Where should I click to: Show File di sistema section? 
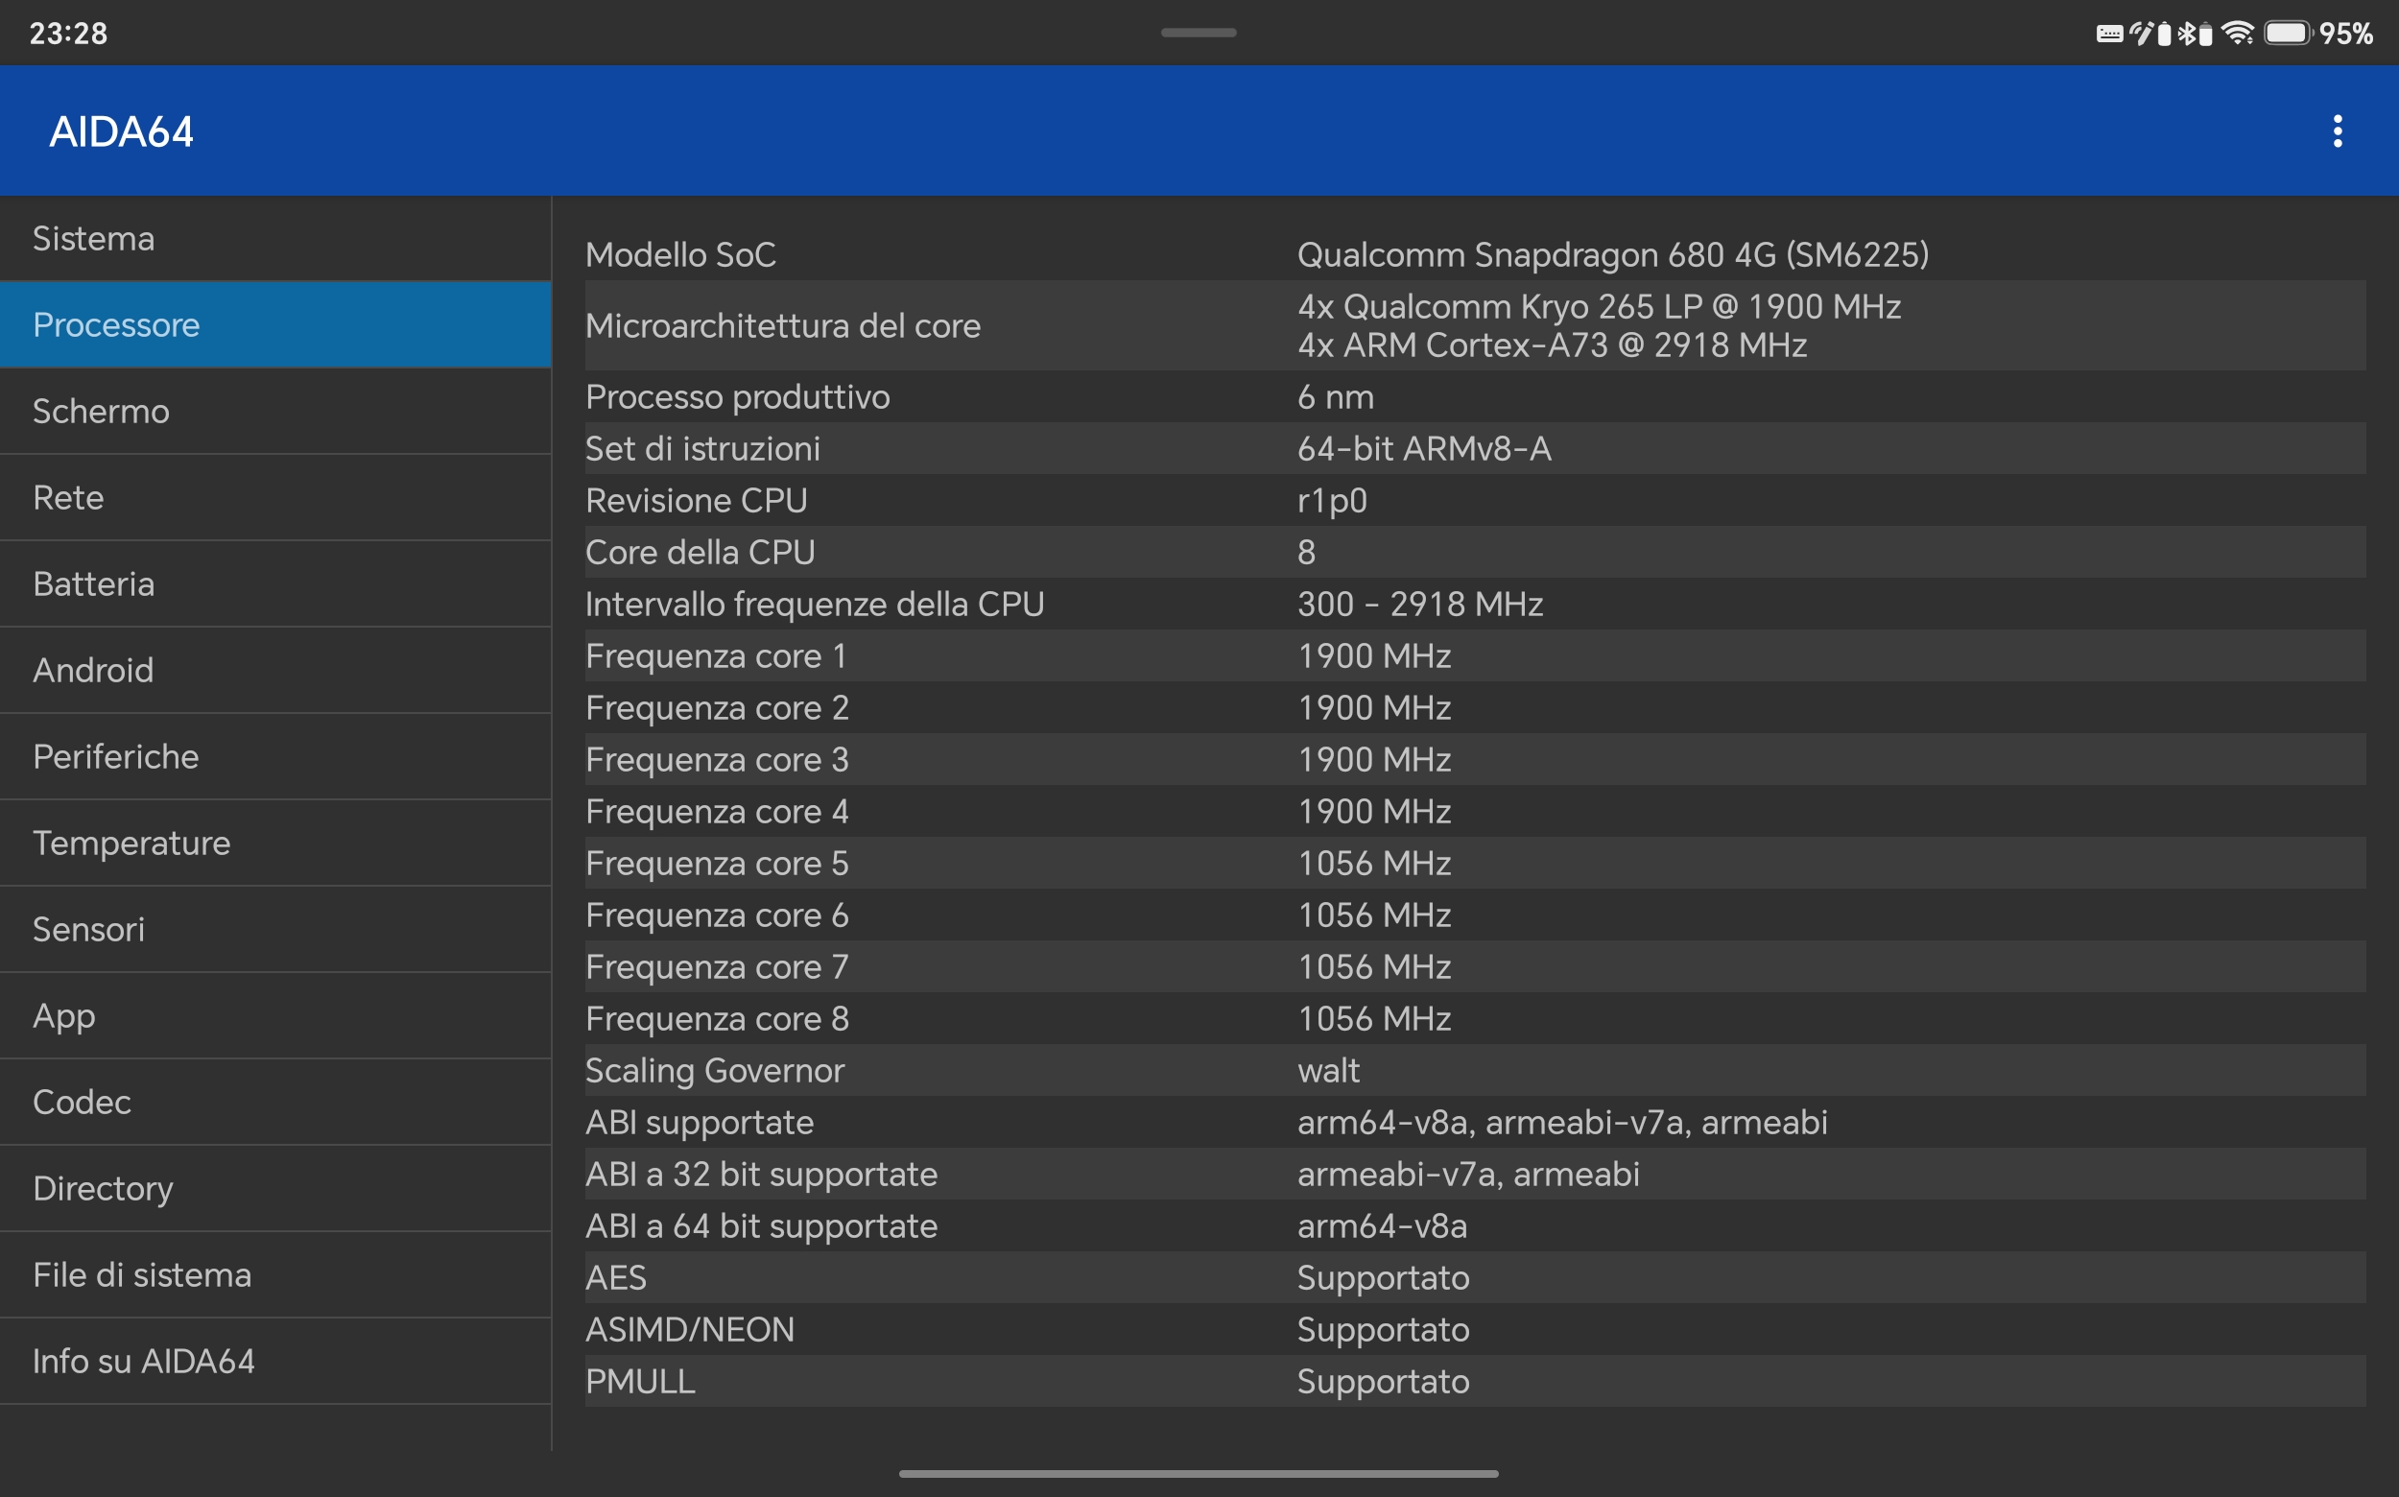[x=275, y=1274]
